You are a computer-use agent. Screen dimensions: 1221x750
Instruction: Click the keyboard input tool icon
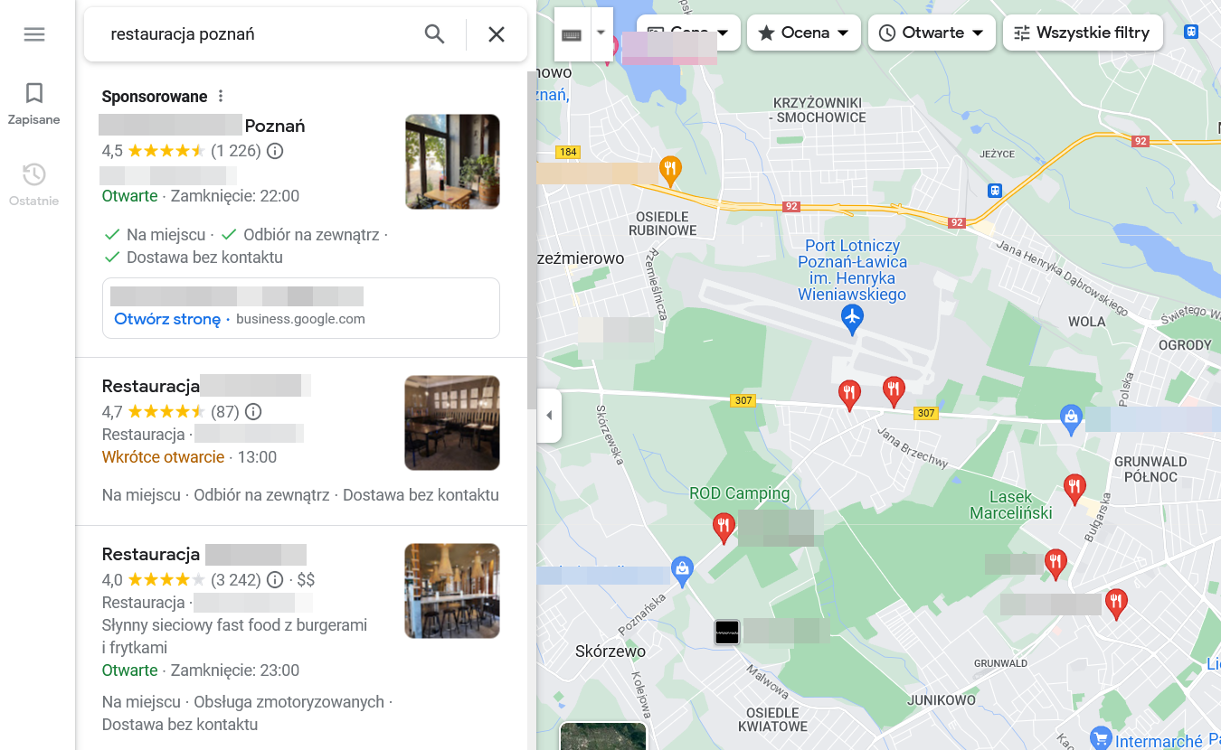click(572, 34)
